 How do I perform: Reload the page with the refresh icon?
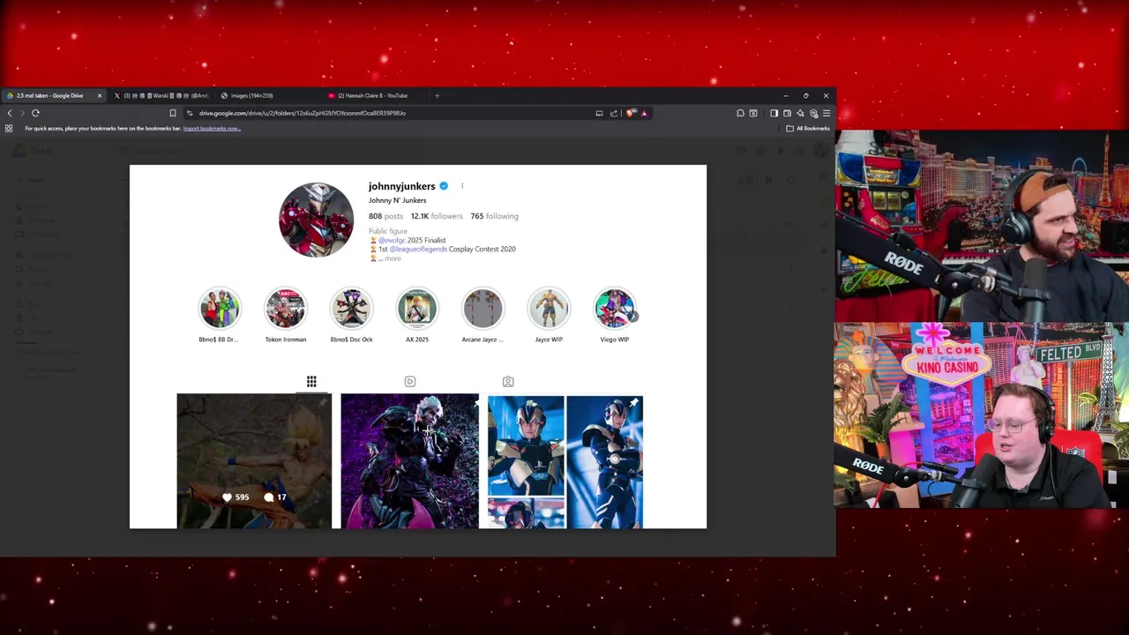click(x=35, y=113)
